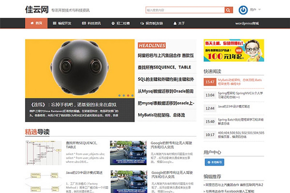Select the 首页 home tab
This screenshot has height=193, width=290.
[x=36, y=23]
